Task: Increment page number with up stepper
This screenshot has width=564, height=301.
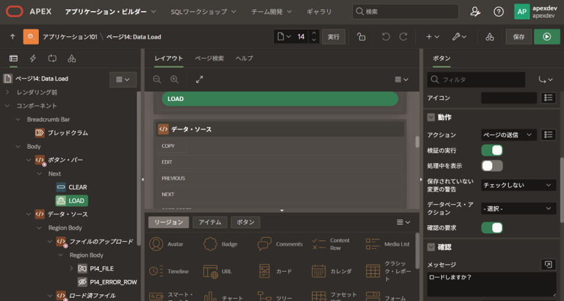Action: pyautogui.click(x=313, y=33)
